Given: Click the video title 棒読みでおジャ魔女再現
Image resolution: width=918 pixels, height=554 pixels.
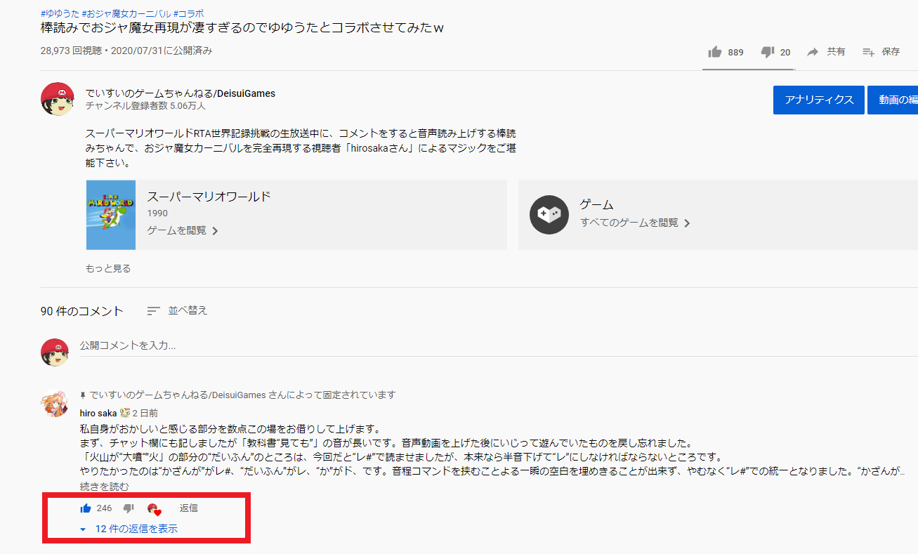Looking at the screenshot, I should [x=242, y=29].
